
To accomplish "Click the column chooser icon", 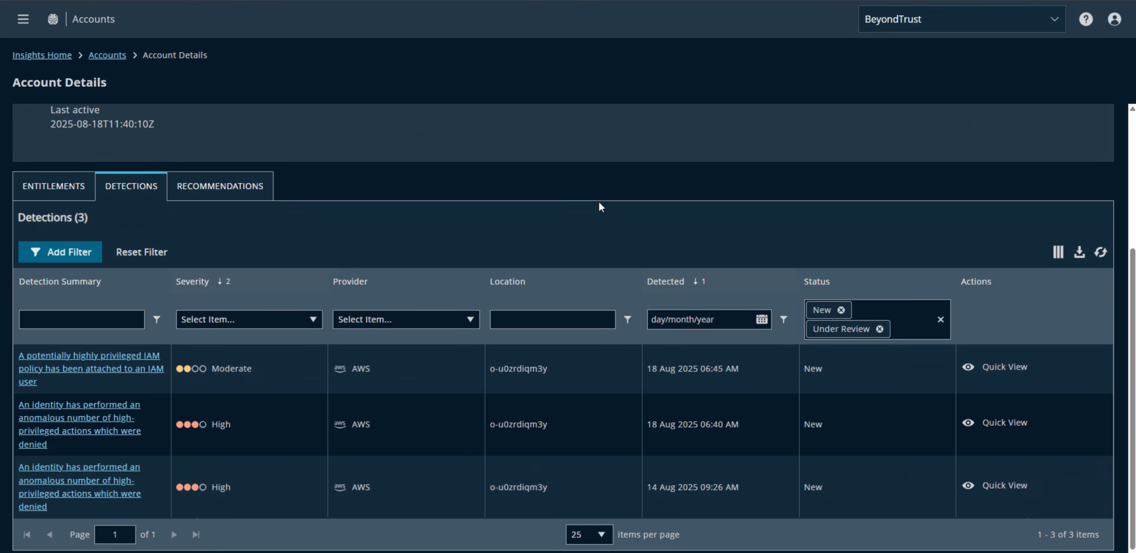I will click(x=1058, y=252).
